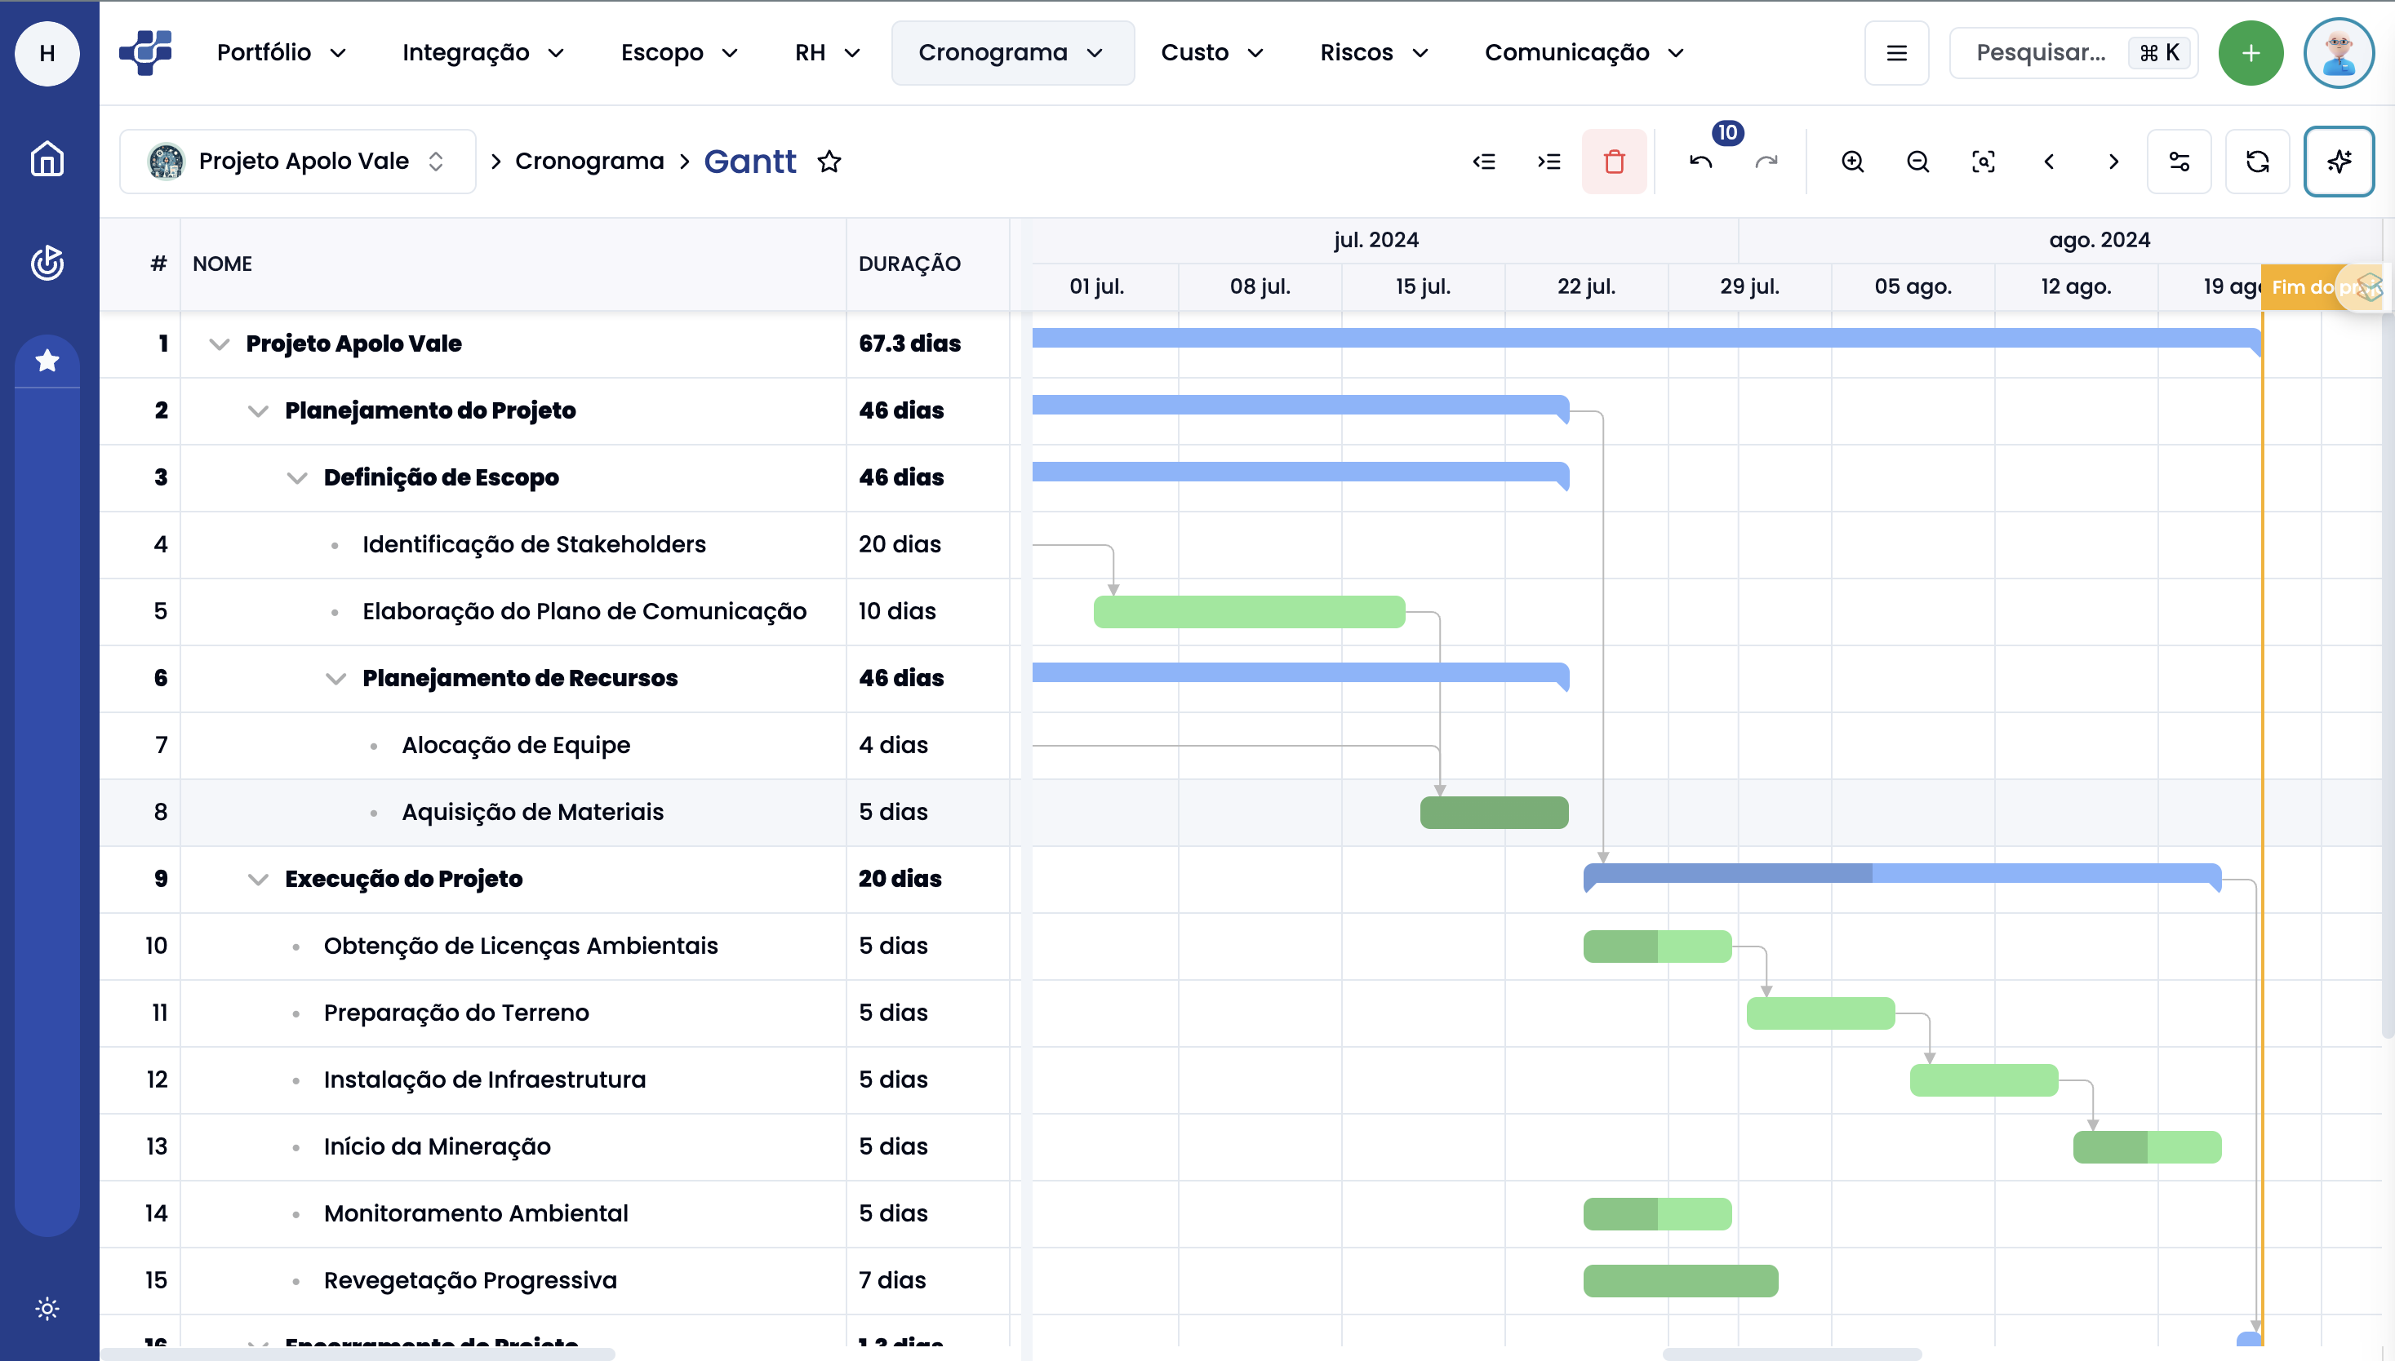
Task: Zoom in the Gantt timeline
Action: [1853, 162]
